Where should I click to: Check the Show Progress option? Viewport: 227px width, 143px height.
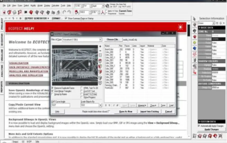[x=82, y=97]
